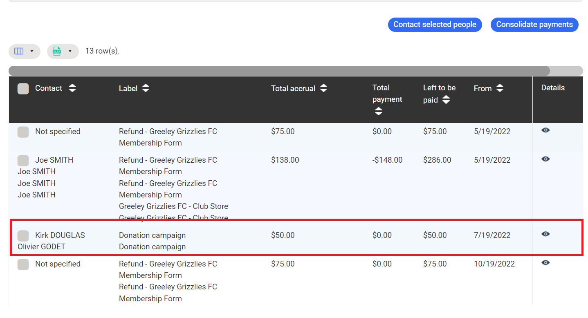588x318 pixels.
Task: Check the Joe SMITH row checkbox
Action: click(23, 160)
